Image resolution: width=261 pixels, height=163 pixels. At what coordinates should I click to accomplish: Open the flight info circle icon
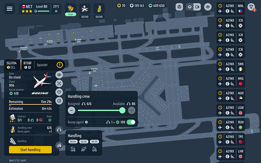[59, 101]
